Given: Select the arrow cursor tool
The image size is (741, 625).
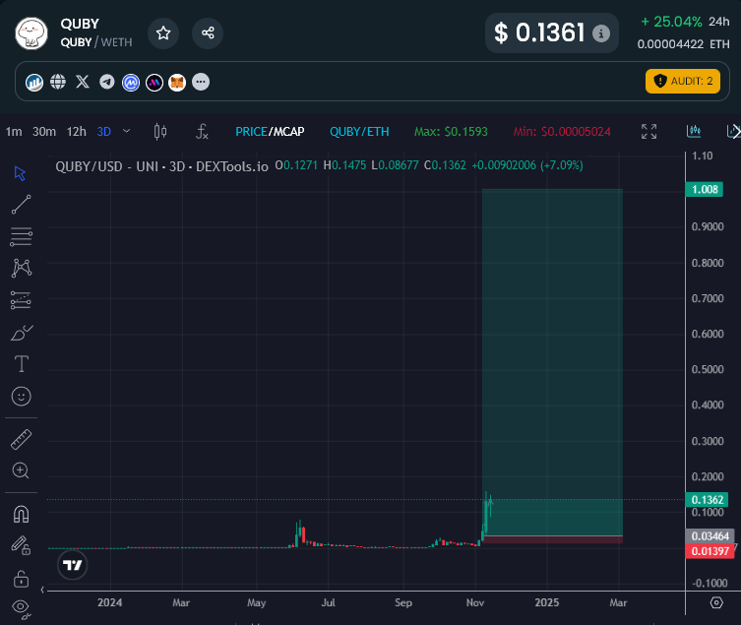Looking at the screenshot, I should click(21, 173).
